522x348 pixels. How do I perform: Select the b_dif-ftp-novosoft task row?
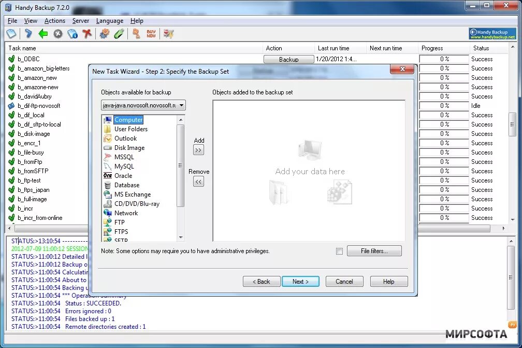(x=39, y=106)
